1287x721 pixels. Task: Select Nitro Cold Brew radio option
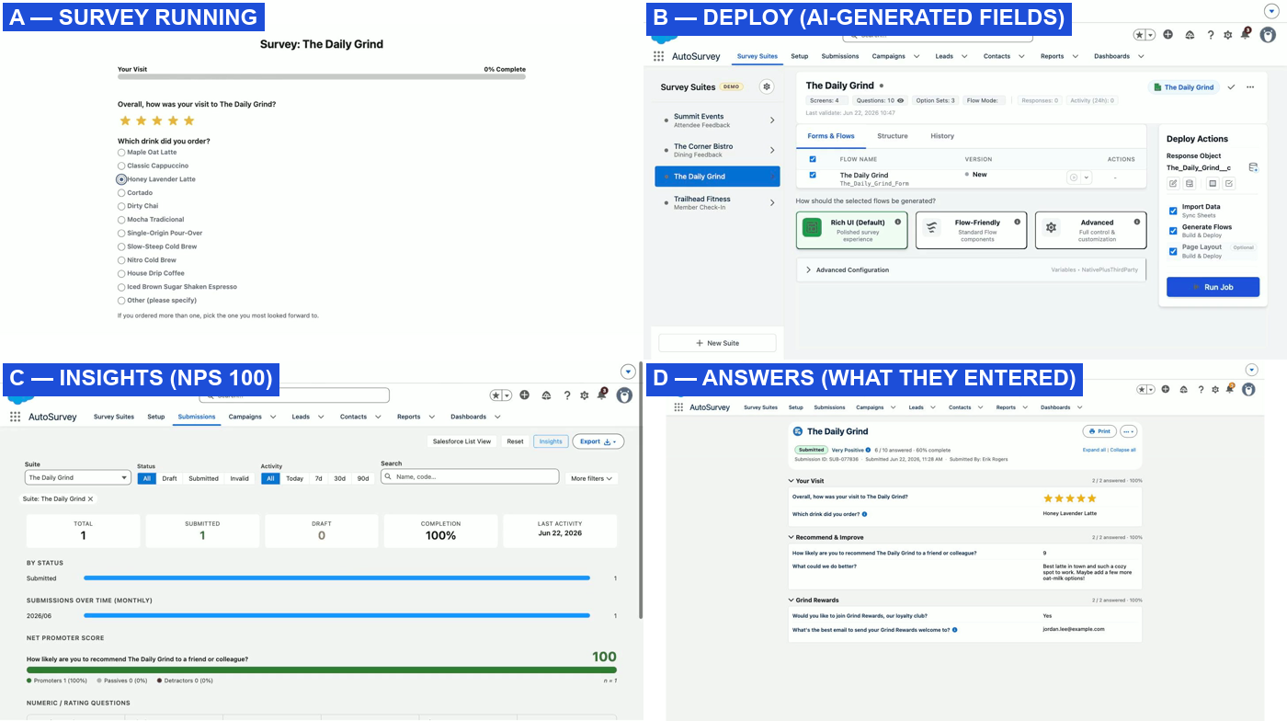[x=121, y=260]
